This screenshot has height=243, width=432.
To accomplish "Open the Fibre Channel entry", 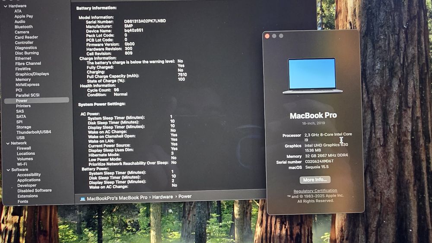I will (x=28, y=63).
